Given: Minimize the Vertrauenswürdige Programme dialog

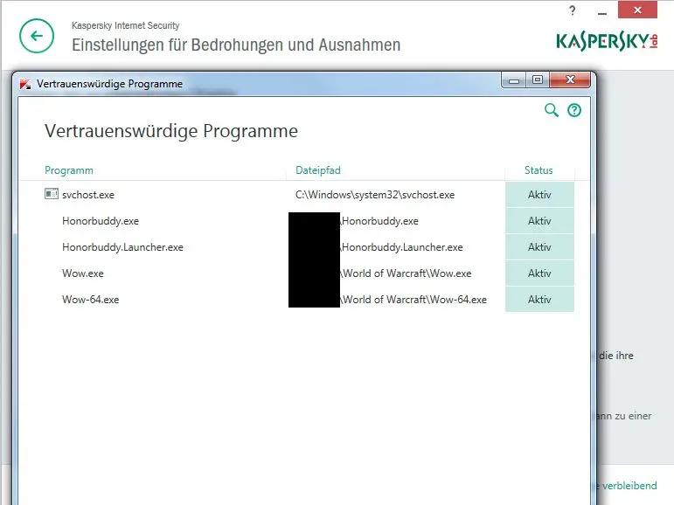Looking at the screenshot, I should [513, 80].
